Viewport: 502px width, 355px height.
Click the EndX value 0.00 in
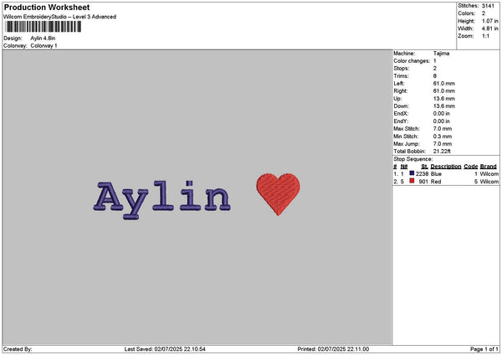click(441, 114)
